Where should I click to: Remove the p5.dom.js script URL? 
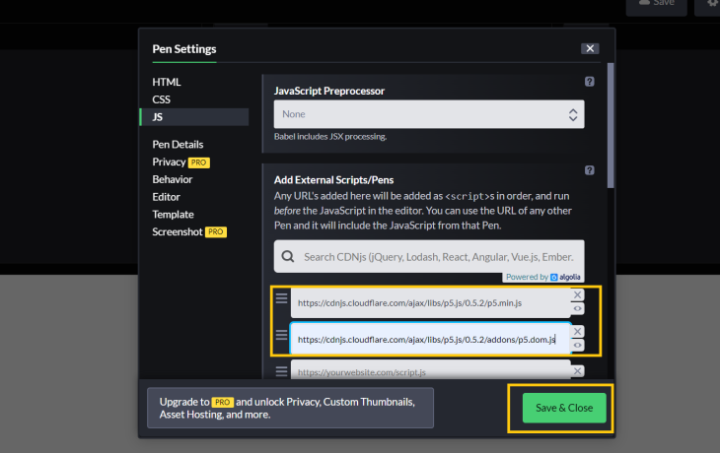578,331
